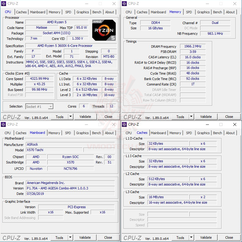
Task: Open the About tab in Memory window
Action: pyautogui.click(x=230, y=12)
